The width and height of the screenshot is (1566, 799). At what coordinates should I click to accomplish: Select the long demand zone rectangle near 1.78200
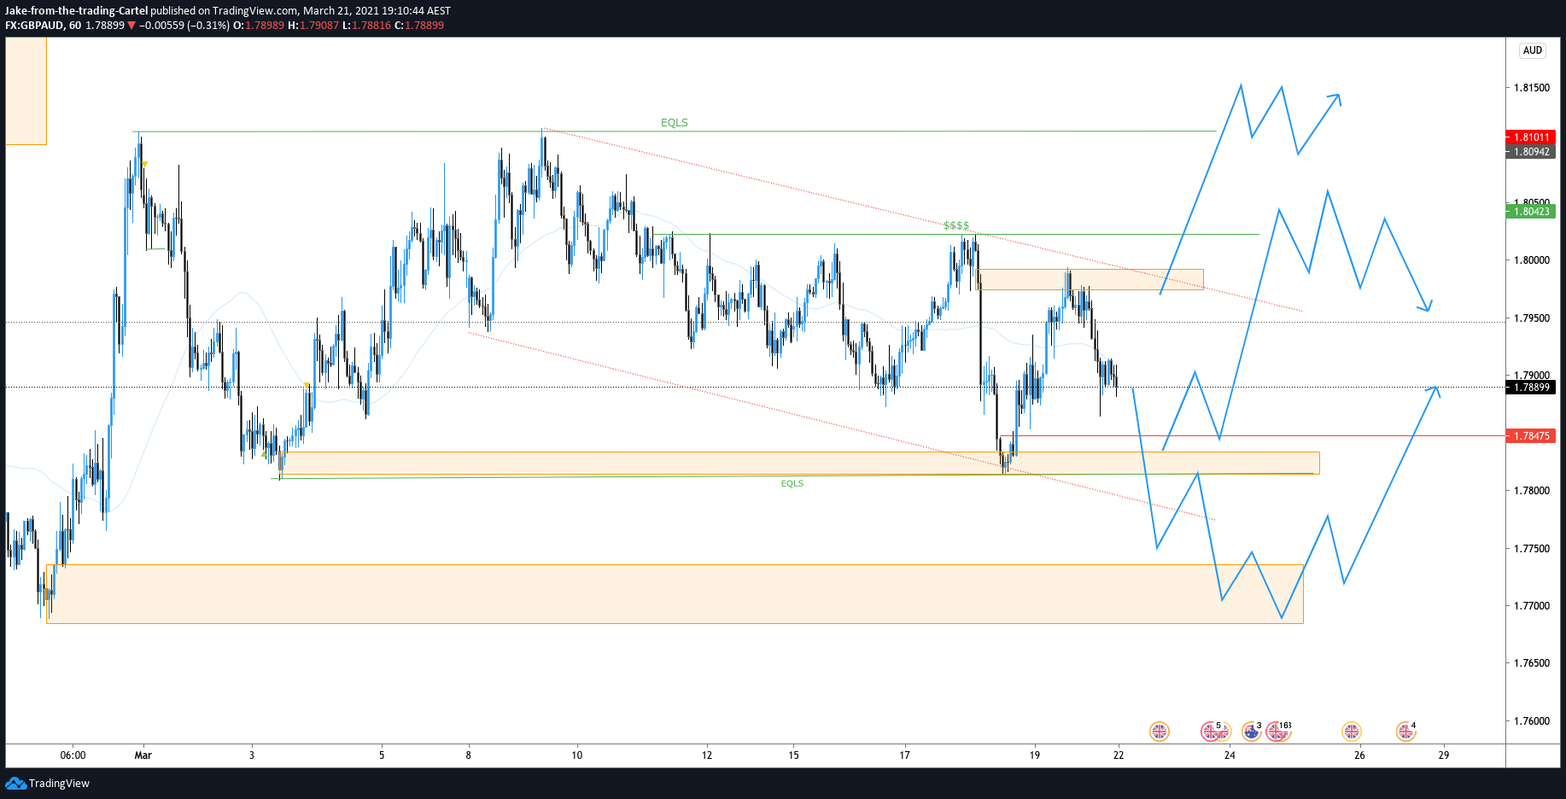click(x=800, y=463)
